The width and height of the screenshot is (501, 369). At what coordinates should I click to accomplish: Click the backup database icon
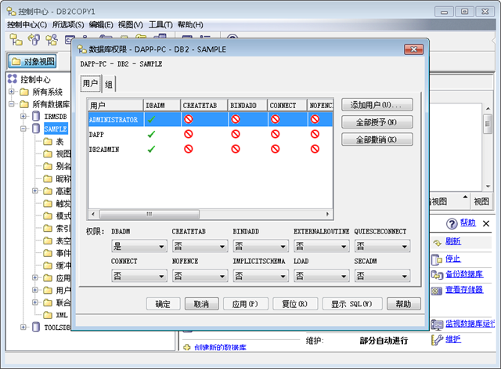coord(437,275)
